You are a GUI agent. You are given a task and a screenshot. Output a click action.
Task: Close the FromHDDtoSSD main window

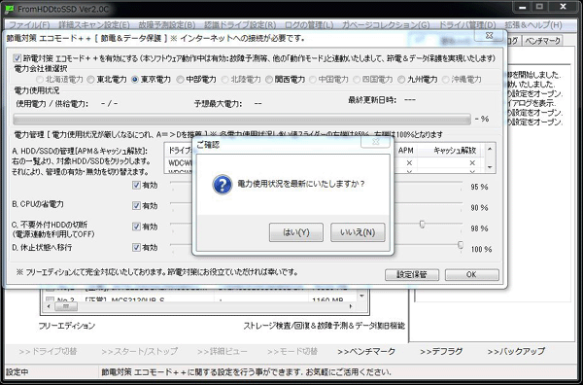[564, 7]
